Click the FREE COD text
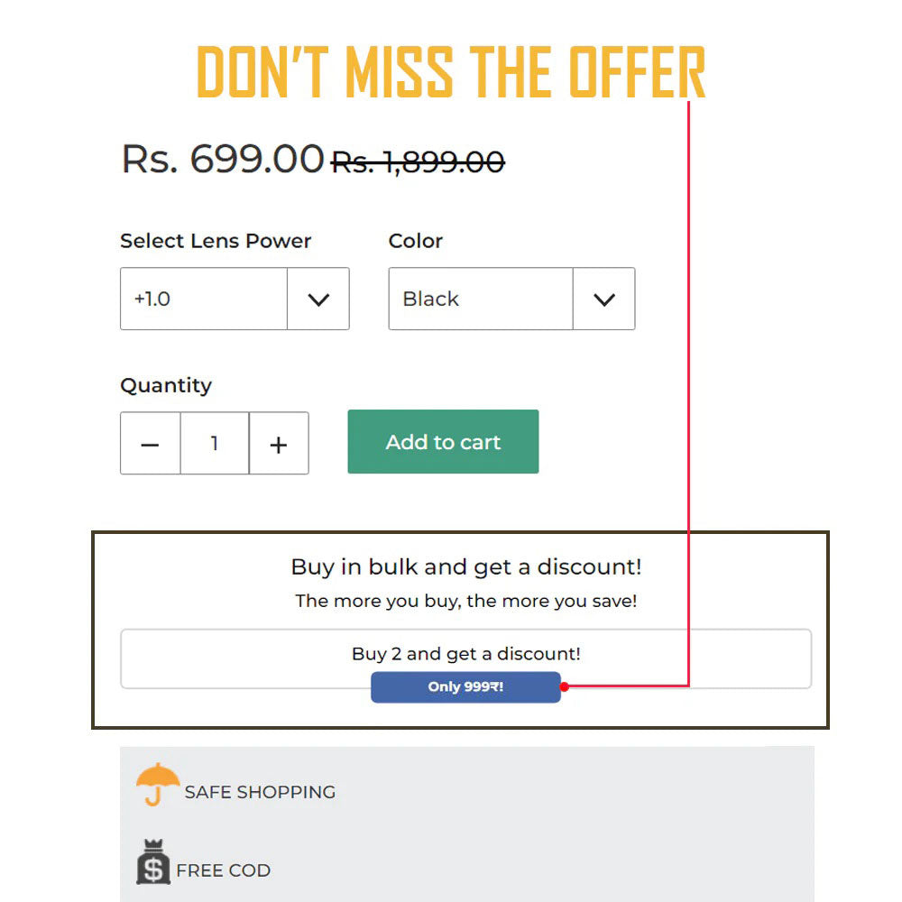This screenshot has width=902, height=902. [x=223, y=871]
